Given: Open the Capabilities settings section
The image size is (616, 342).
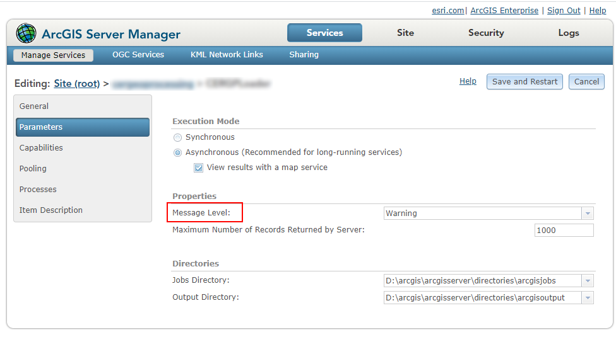Looking at the screenshot, I should (x=83, y=148).
